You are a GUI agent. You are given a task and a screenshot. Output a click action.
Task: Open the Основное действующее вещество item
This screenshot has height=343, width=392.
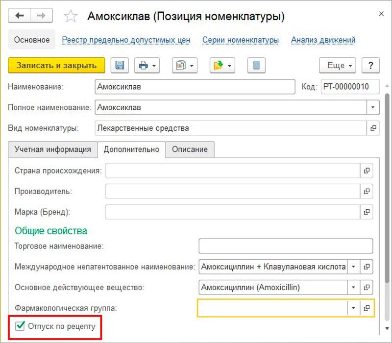[x=367, y=287]
